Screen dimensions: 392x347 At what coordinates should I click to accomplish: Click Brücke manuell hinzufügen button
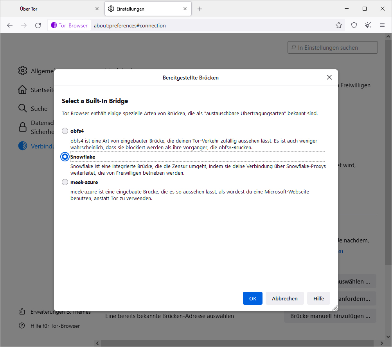point(330,316)
